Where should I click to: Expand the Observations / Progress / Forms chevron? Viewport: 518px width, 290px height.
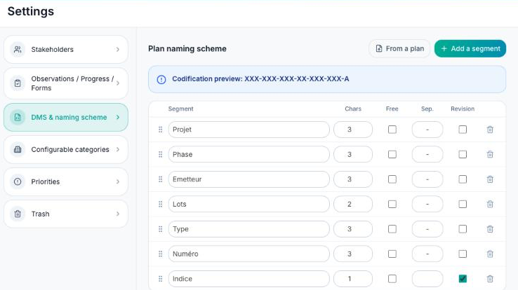click(118, 83)
